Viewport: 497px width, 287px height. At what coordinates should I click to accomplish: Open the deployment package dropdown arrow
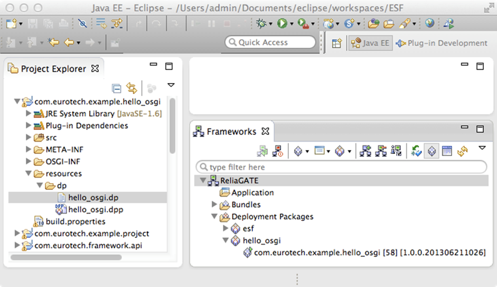point(349,152)
